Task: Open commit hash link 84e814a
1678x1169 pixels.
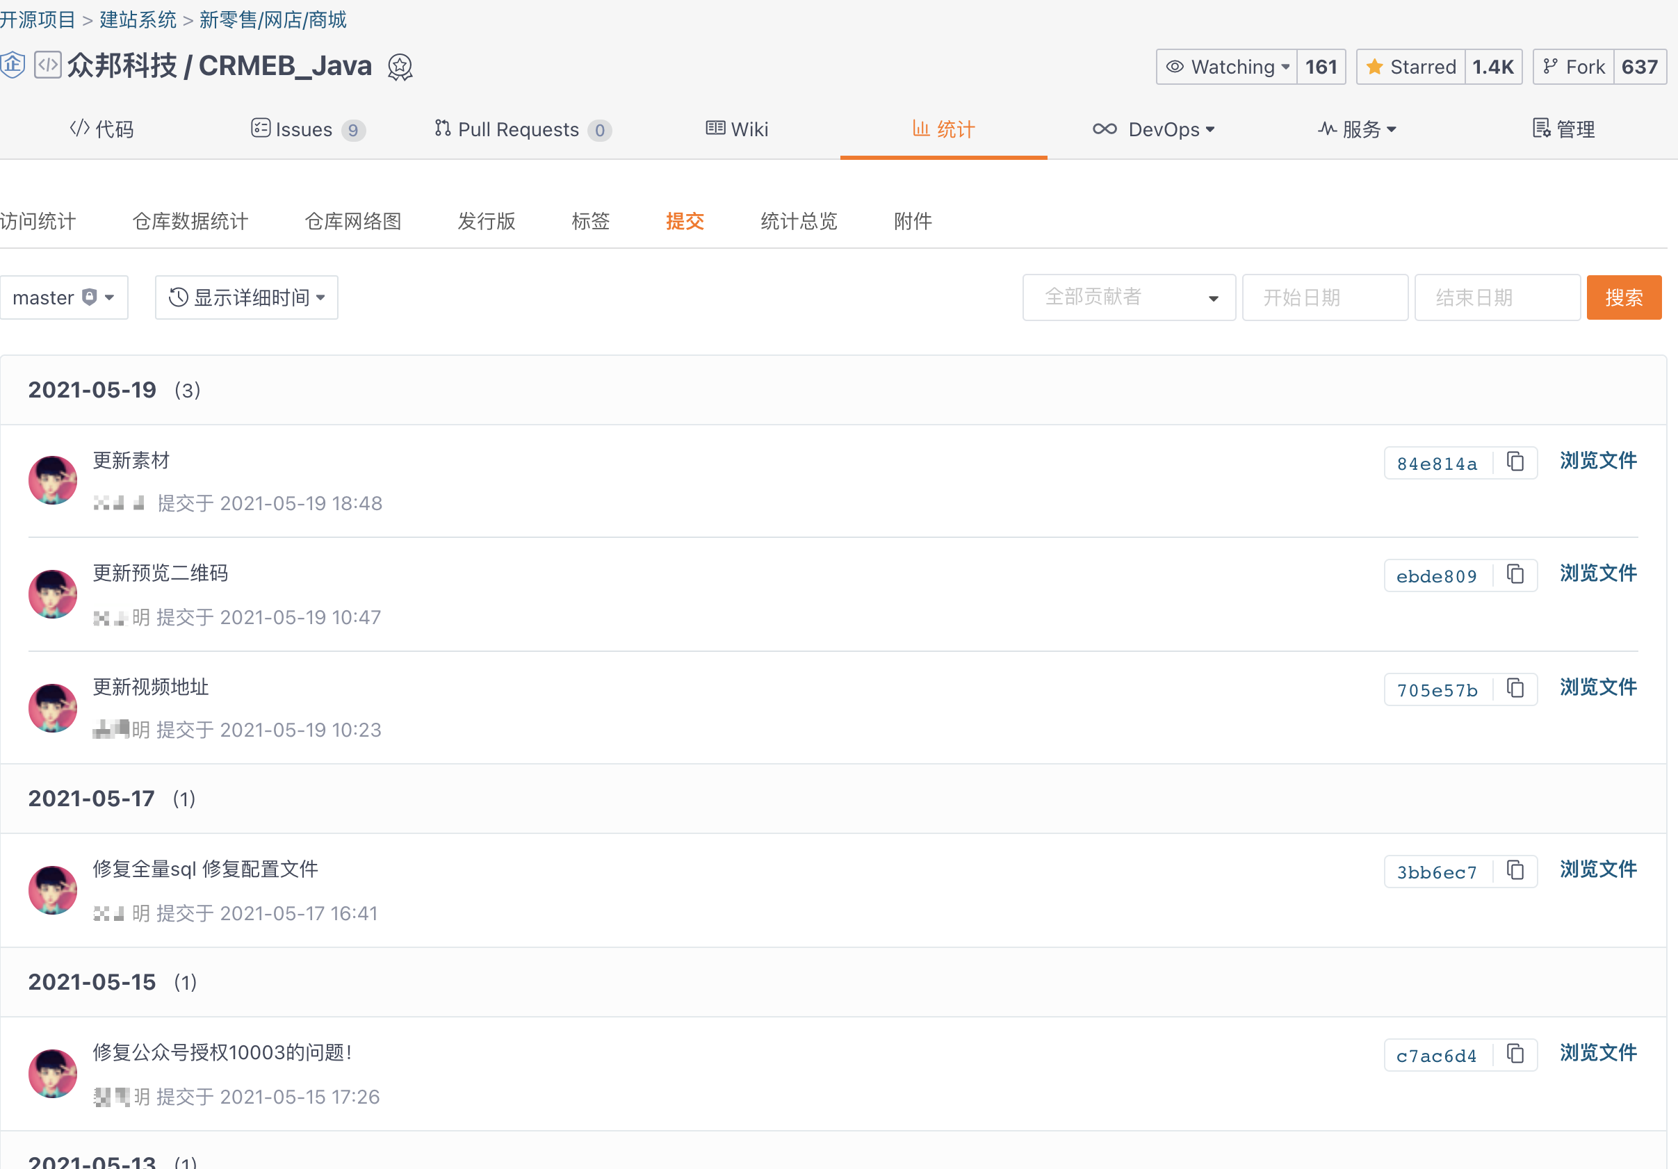Action: 1437,463
